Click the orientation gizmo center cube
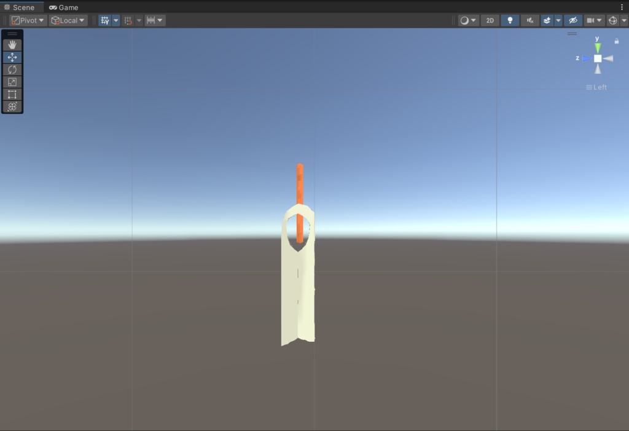 pos(598,58)
